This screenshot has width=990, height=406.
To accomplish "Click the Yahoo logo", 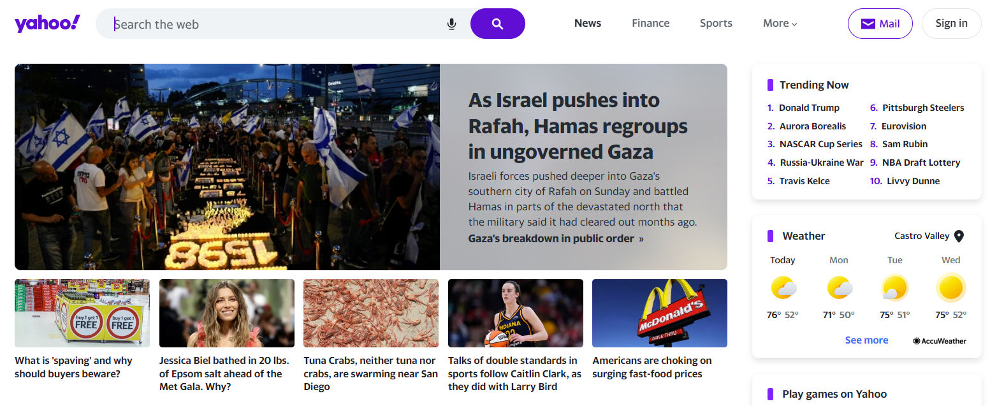I will tap(47, 24).
